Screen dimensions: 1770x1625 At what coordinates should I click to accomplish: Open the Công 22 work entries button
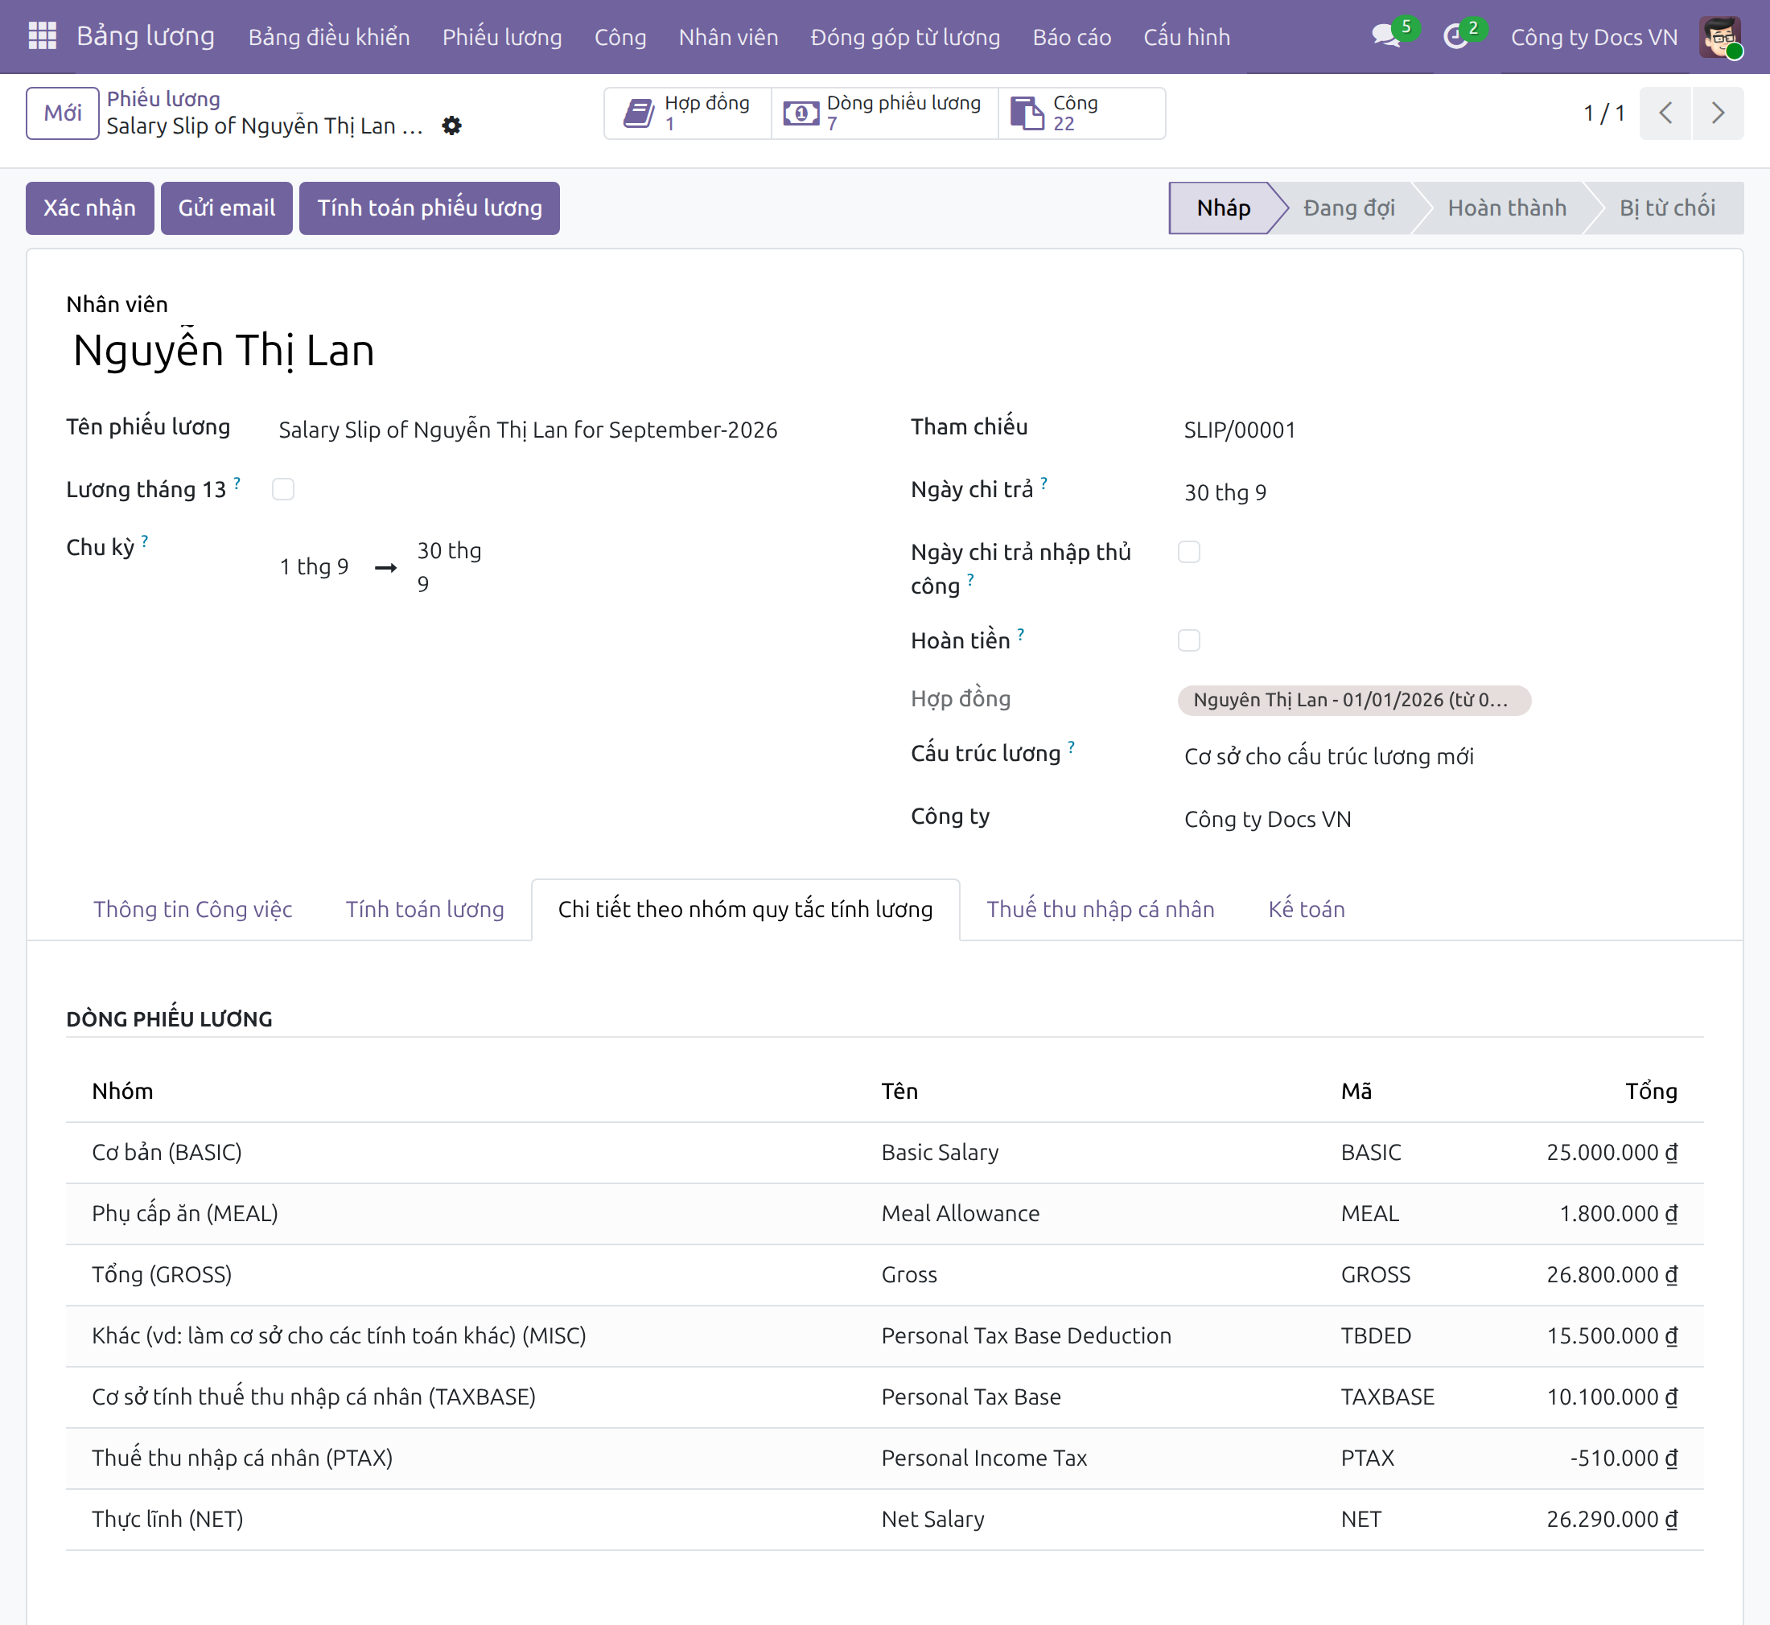pos(1081,113)
